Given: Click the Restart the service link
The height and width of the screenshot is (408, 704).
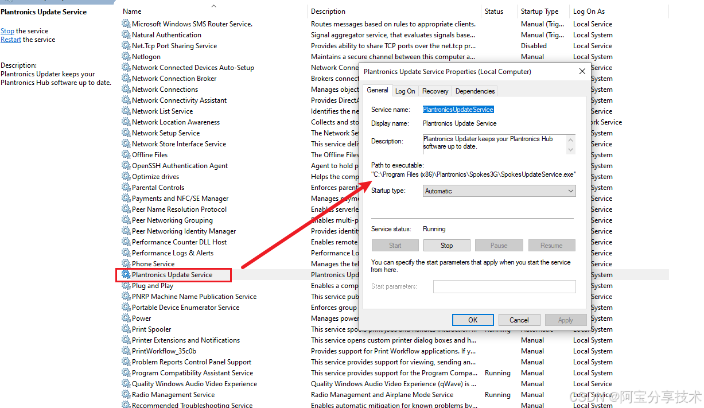Looking at the screenshot, I should click(11, 40).
